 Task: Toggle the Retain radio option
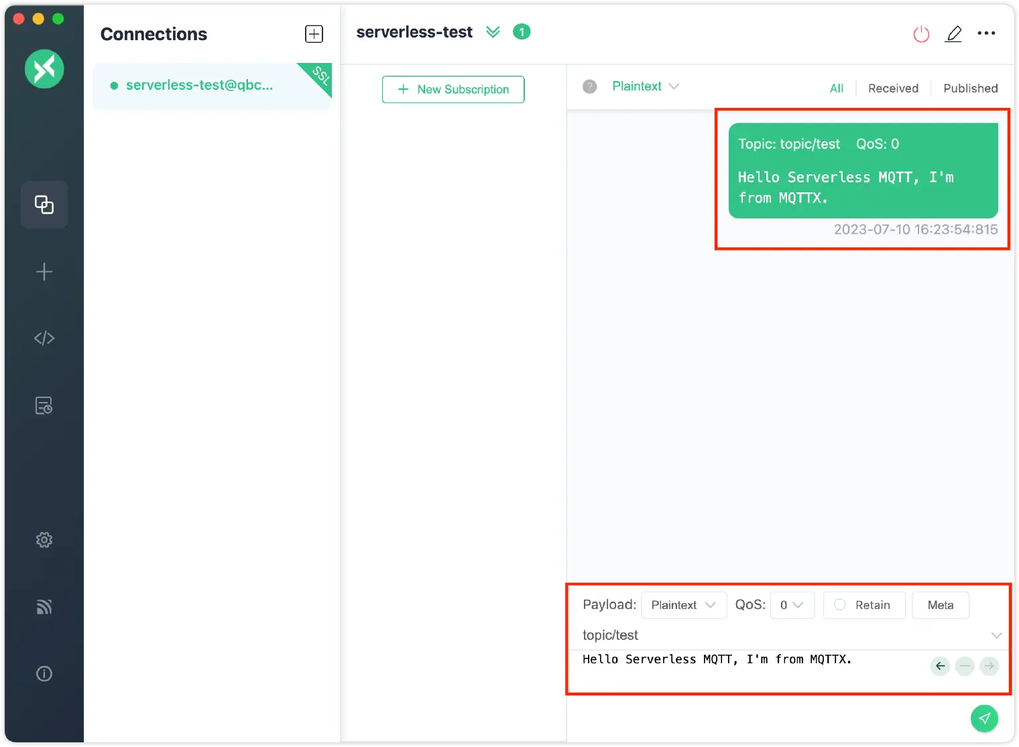[864, 605]
